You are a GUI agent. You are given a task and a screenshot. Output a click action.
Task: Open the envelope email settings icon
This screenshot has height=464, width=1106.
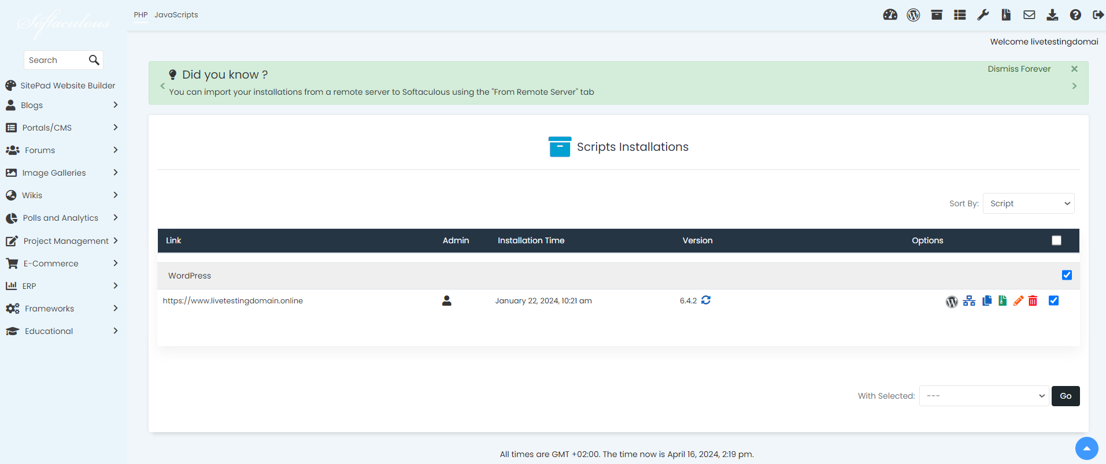point(1029,15)
